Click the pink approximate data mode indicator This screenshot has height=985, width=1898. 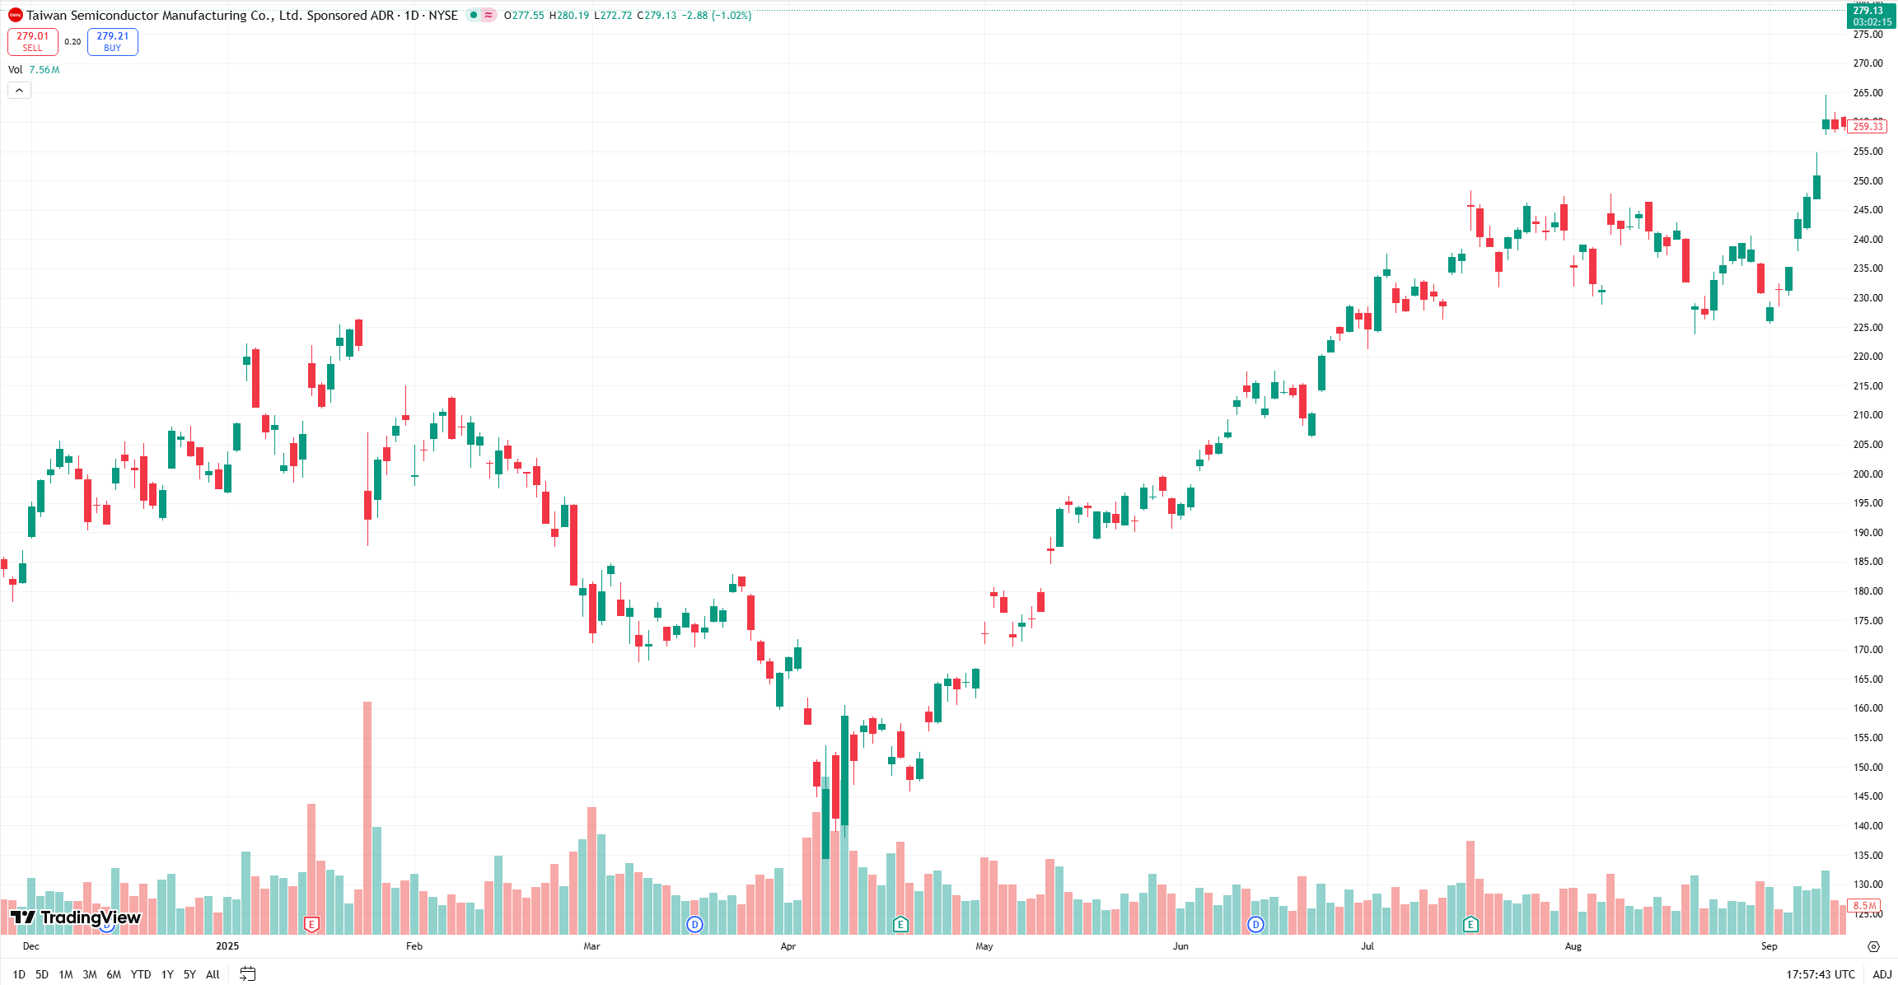(489, 15)
